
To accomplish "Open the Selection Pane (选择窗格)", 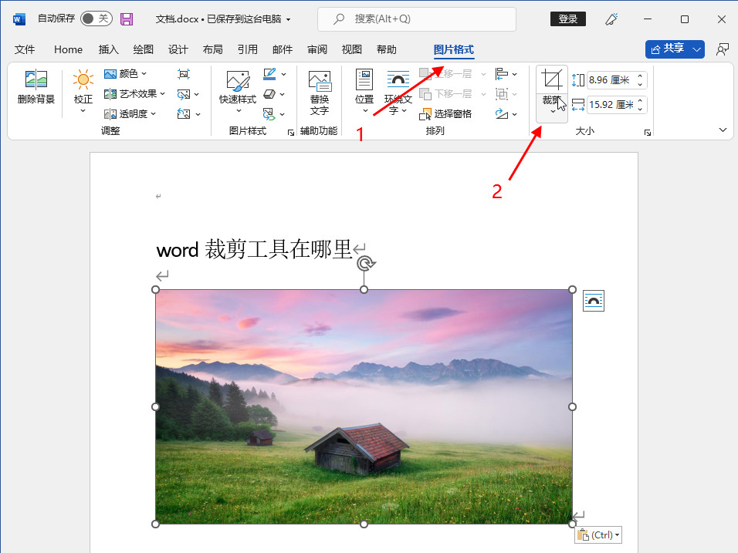I will pos(447,114).
